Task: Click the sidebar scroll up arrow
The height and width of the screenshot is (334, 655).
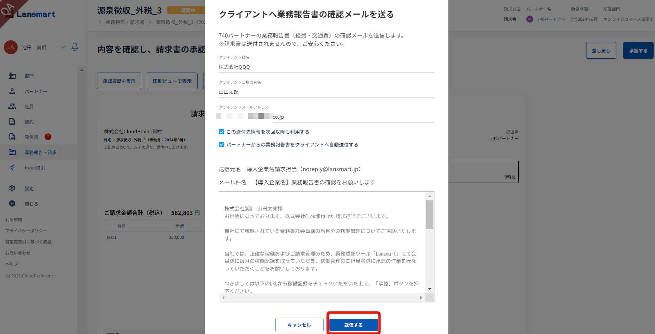Action: click(x=81, y=70)
